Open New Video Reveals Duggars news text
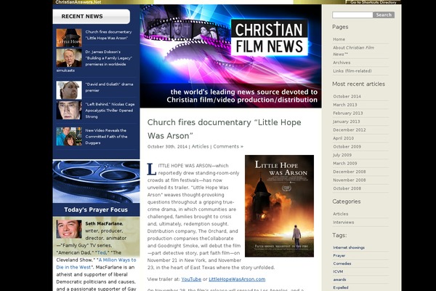436x291 pixels. click(x=106, y=137)
